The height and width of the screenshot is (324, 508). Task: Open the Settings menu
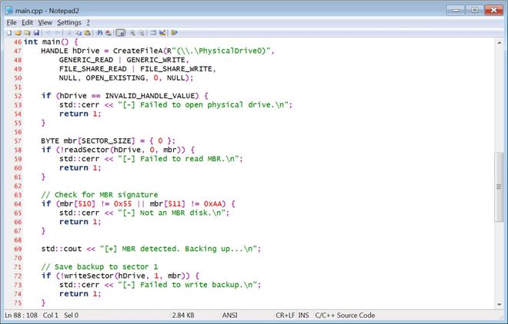[69, 22]
